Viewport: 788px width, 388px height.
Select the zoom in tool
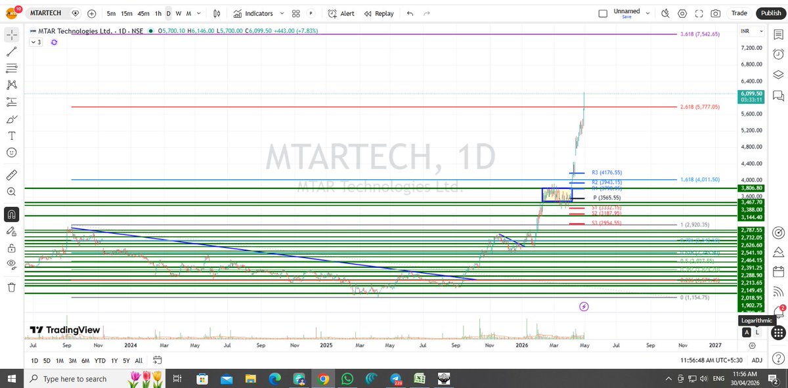click(11, 192)
